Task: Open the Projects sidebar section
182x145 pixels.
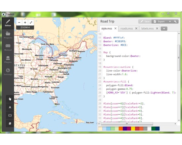Action: click(8, 35)
